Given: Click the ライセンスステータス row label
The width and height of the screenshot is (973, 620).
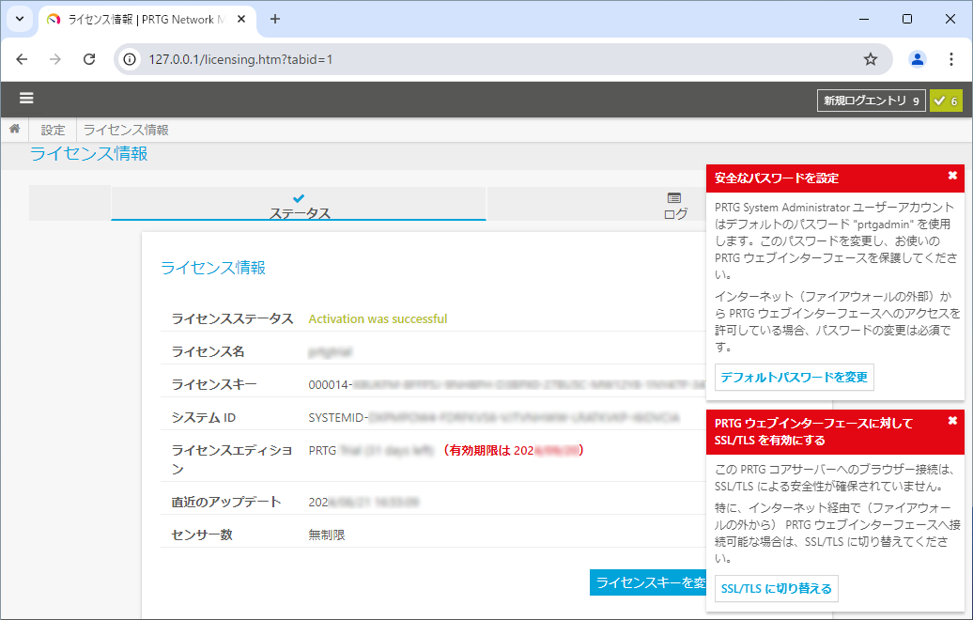Looking at the screenshot, I should click(x=232, y=319).
